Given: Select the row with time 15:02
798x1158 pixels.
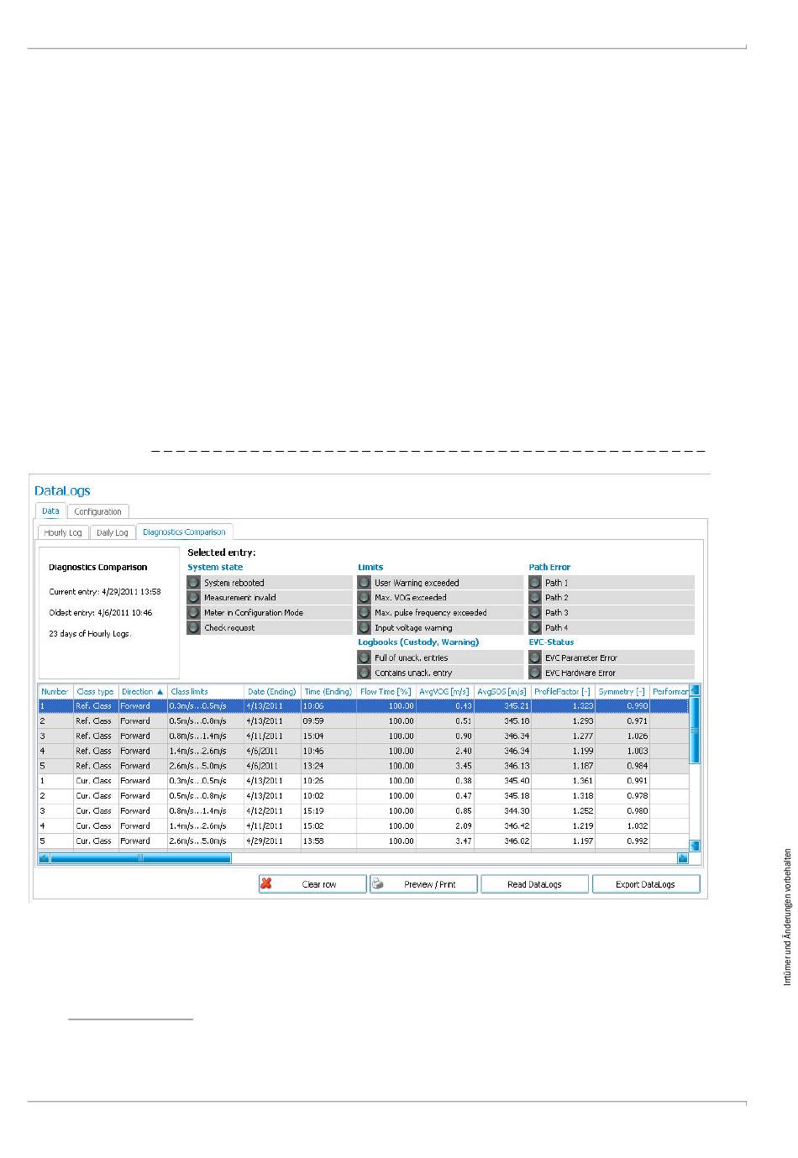Looking at the screenshot, I should click(364, 826).
